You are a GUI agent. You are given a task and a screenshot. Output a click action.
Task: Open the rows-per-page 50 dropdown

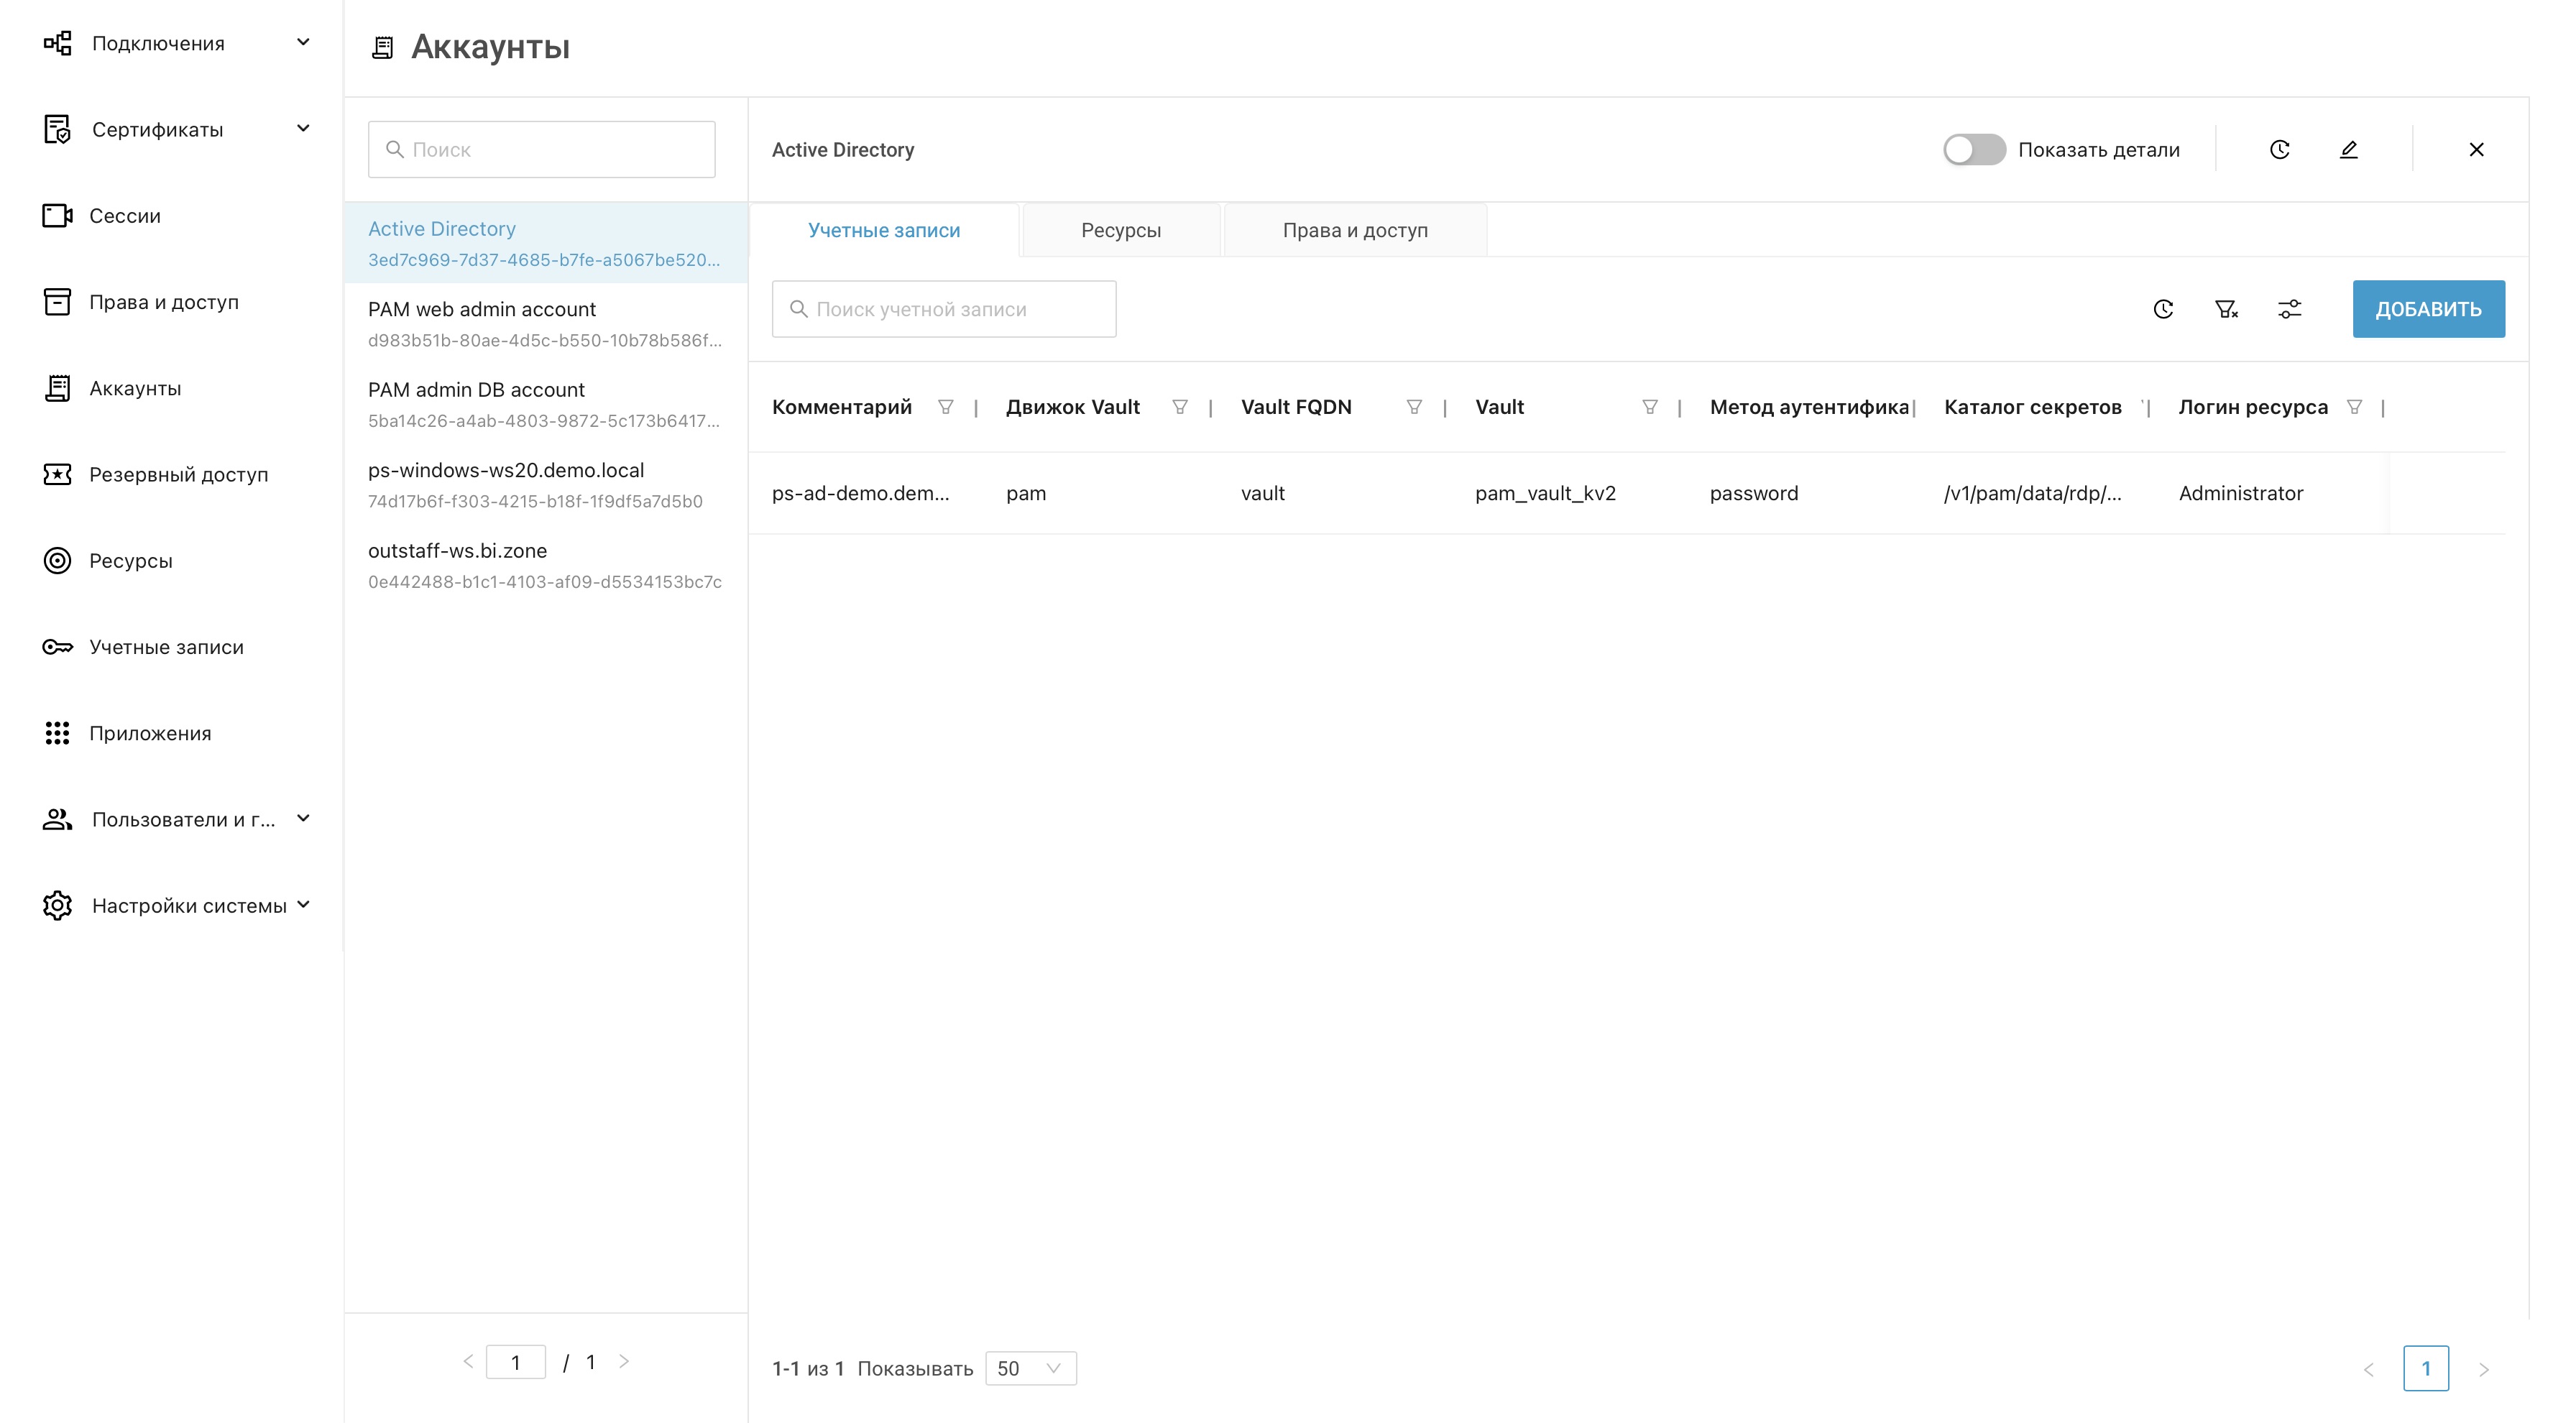click(1029, 1368)
